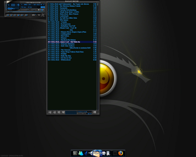Viewport: 196px width, 157px height.
Task: Click the 00:19 time display
Action: click(15, 5)
